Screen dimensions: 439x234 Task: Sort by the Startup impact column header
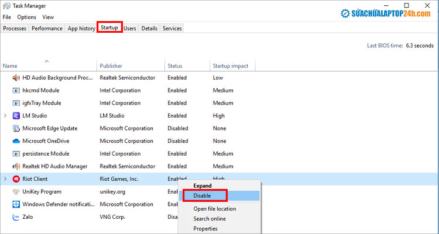231,66
